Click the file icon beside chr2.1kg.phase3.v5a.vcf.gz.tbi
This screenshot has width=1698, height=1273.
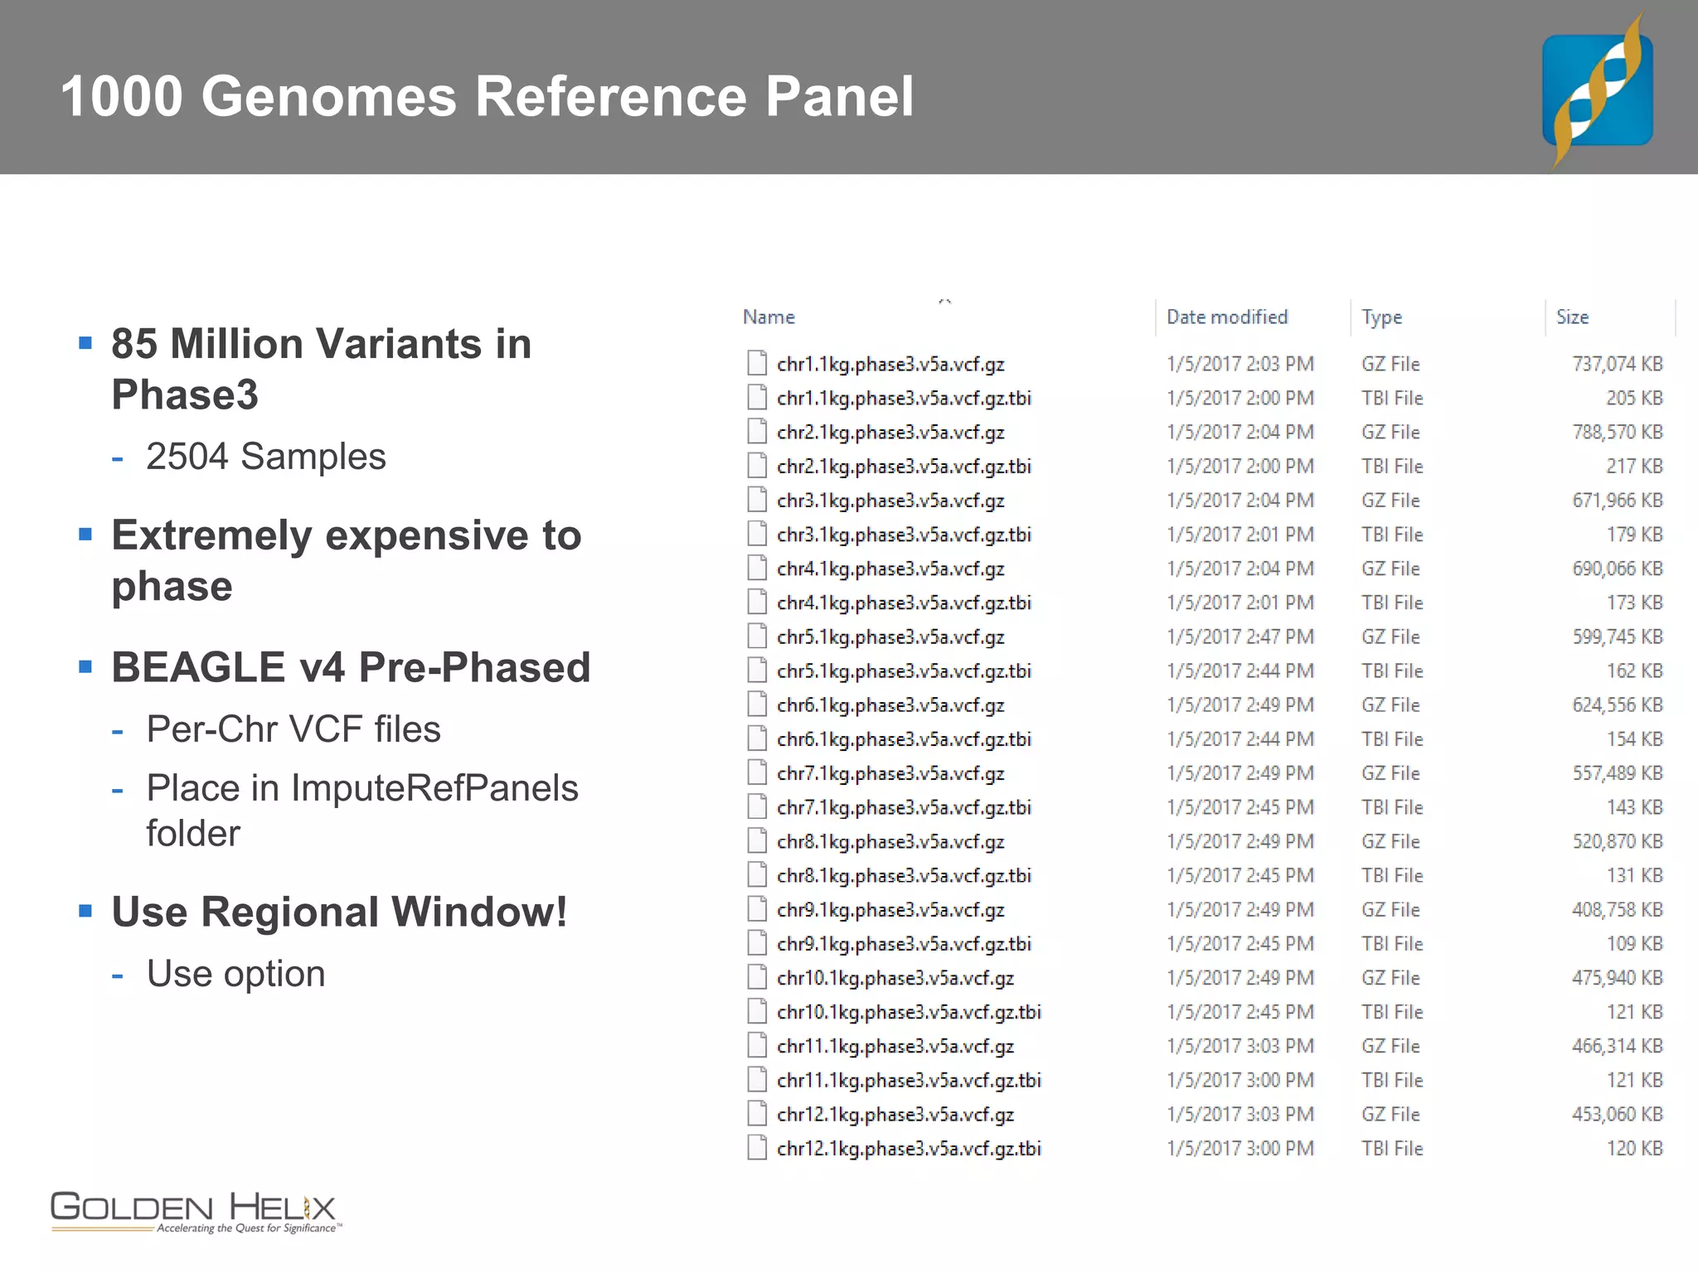[756, 466]
